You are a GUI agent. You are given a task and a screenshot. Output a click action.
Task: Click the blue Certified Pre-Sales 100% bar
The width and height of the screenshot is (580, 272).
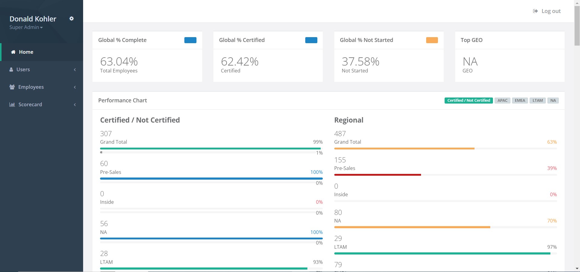click(x=211, y=178)
